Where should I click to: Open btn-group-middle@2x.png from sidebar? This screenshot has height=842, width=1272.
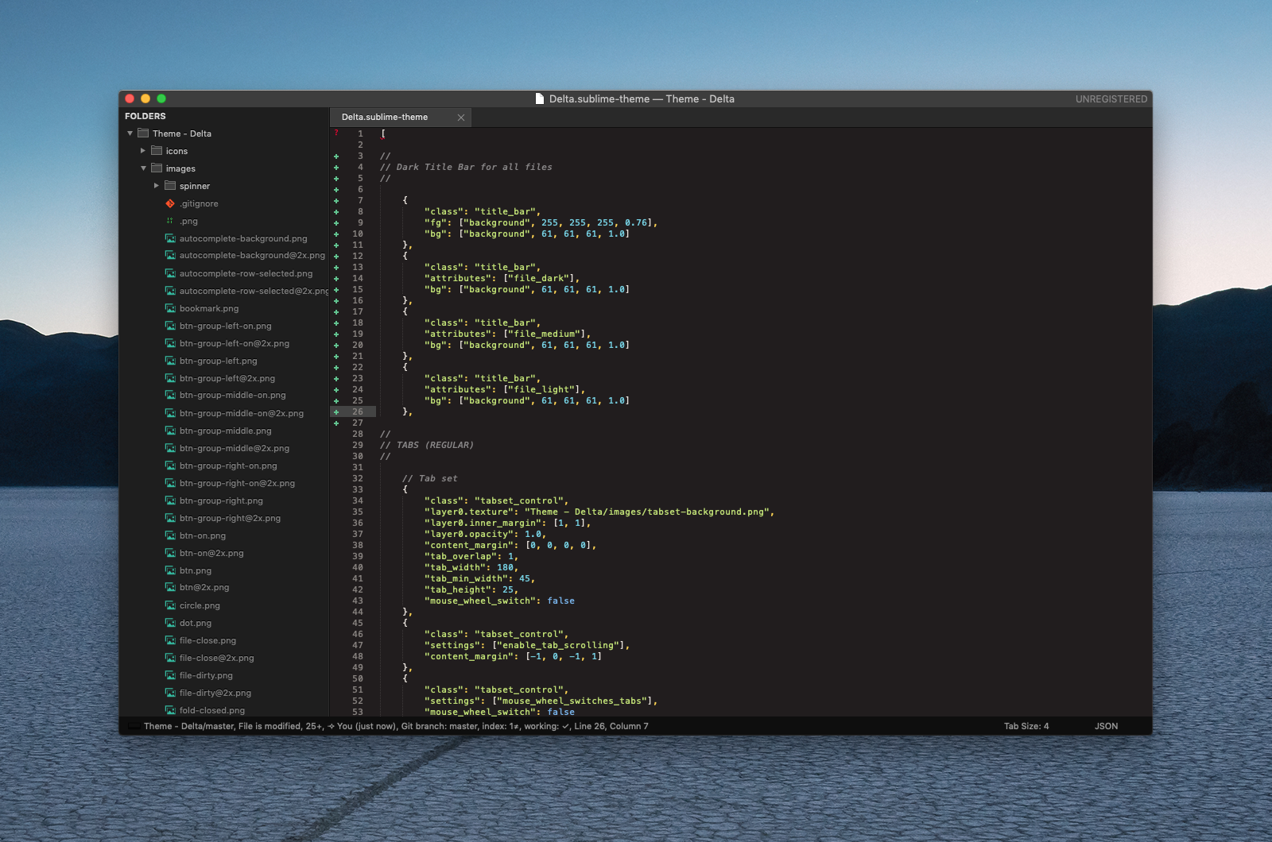[x=235, y=448]
